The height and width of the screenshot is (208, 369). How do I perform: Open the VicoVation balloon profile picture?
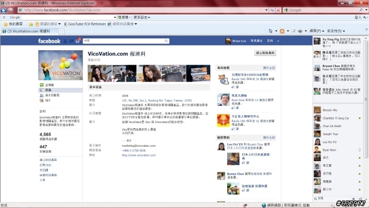pos(61,65)
